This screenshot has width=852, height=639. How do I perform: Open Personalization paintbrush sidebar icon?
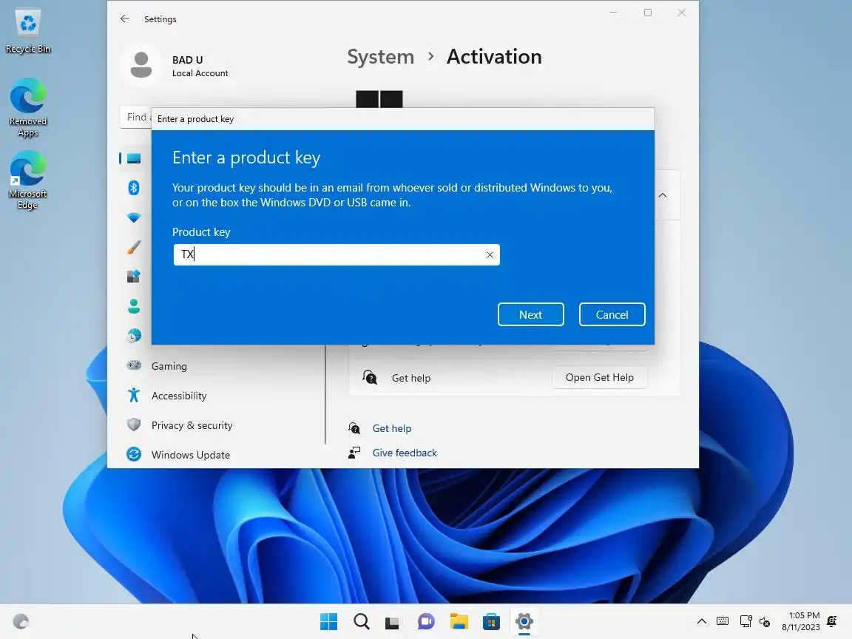134,247
